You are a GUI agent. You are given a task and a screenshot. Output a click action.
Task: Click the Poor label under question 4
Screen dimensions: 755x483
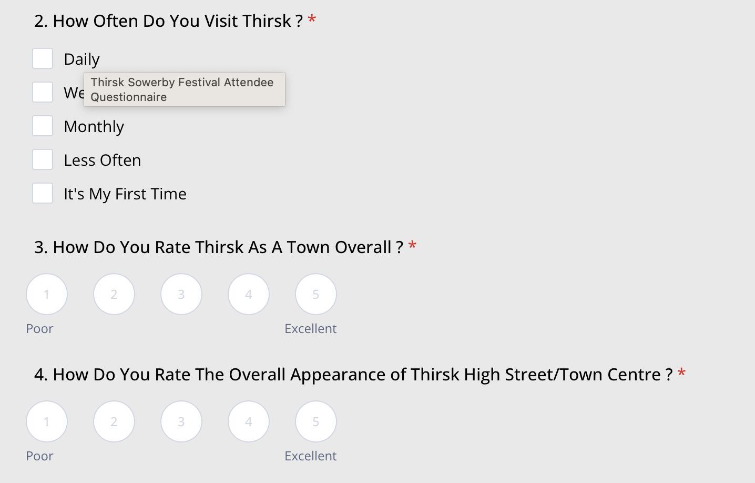40,456
